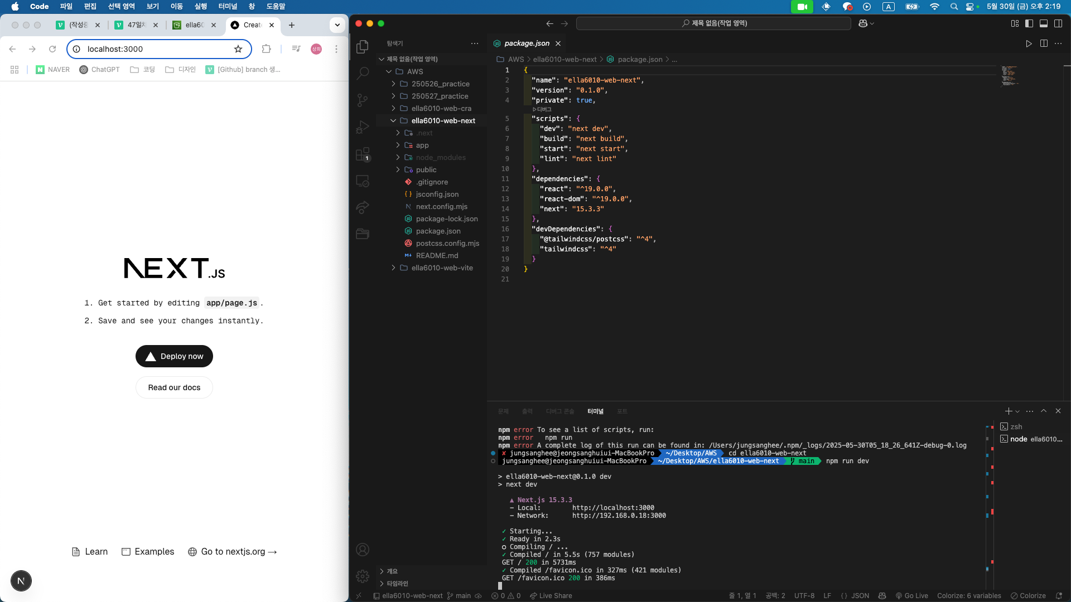Image resolution: width=1071 pixels, height=602 pixels.
Task: Toggle primary side bar visibility
Action: pos(1029,23)
